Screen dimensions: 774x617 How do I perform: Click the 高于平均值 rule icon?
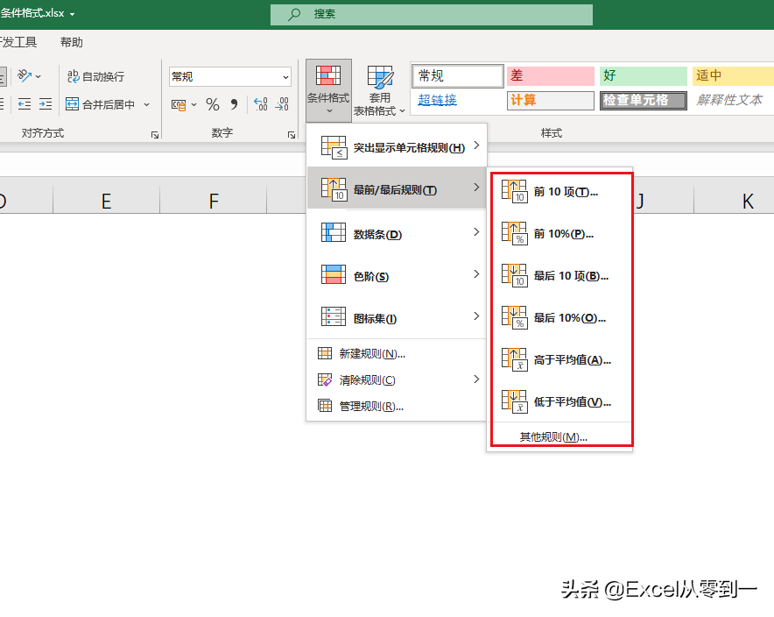pyautogui.click(x=513, y=358)
